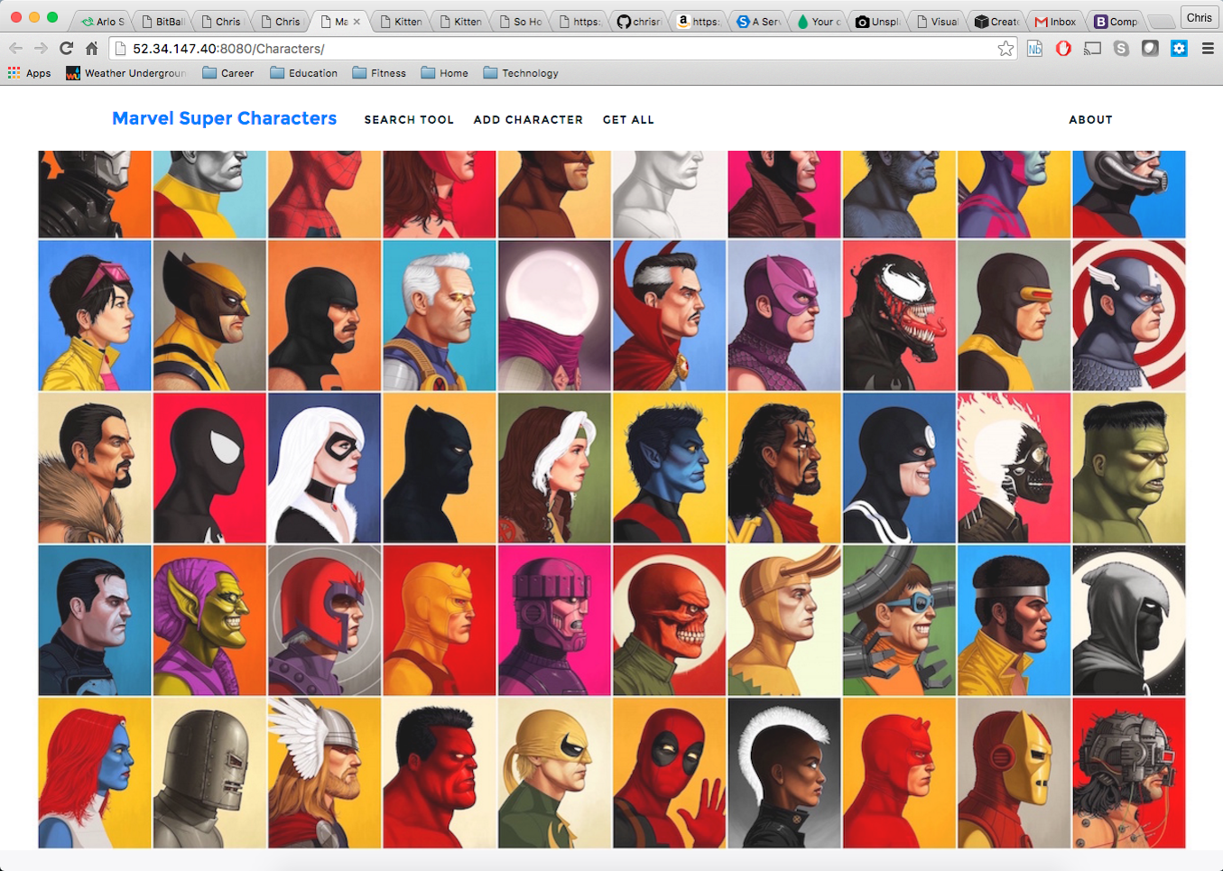Select the Black Cat white hair portrait
This screenshot has width=1223, height=871.
324,468
